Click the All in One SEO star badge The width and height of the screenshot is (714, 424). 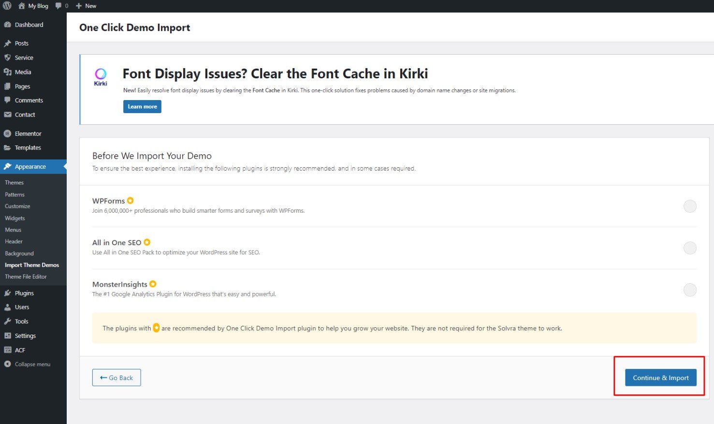coord(147,242)
